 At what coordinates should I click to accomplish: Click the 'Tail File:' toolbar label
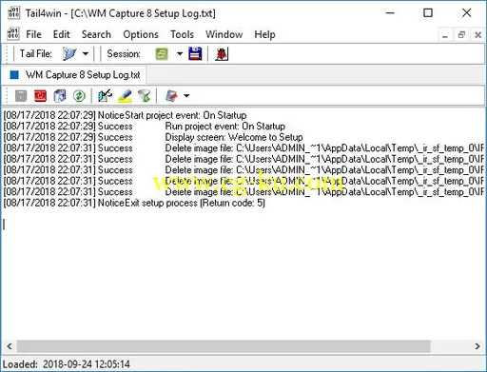point(35,53)
